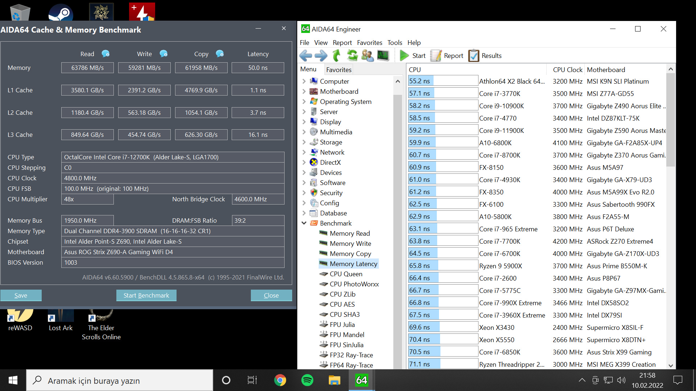Click the Start Benchmark button
696x391 pixels.
pyautogui.click(x=146, y=295)
